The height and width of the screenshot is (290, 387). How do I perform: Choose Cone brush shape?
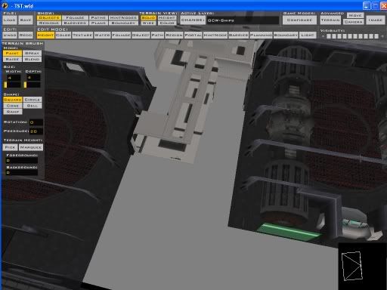tap(13, 106)
